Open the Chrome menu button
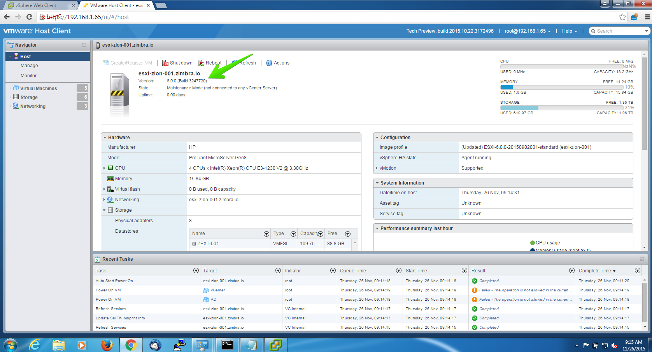This screenshot has width=652, height=352. click(x=647, y=17)
